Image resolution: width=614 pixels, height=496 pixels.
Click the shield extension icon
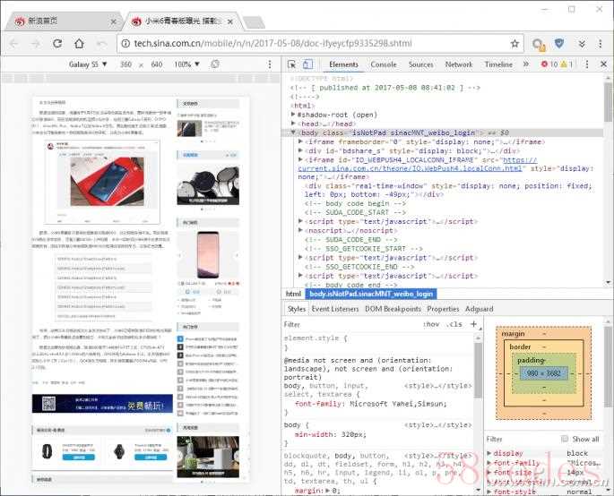[x=559, y=43]
